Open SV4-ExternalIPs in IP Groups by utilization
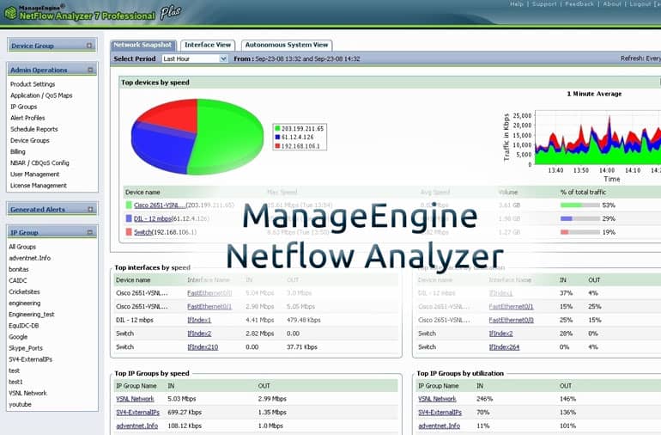Image resolution: width=661 pixels, height=435 pixels. (440, 412)
